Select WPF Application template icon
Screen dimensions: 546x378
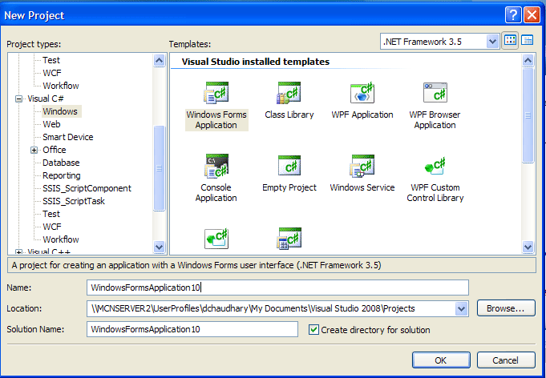click(x=362, y=93)
